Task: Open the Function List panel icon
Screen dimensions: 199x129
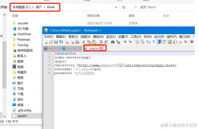Action: pyautogui.click(x=175, y=42)
